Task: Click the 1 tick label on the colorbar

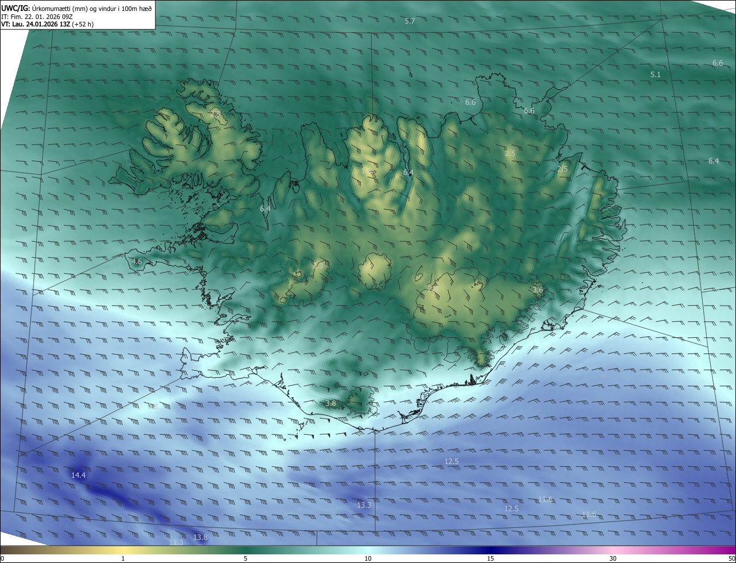Action: coord(123,558)
